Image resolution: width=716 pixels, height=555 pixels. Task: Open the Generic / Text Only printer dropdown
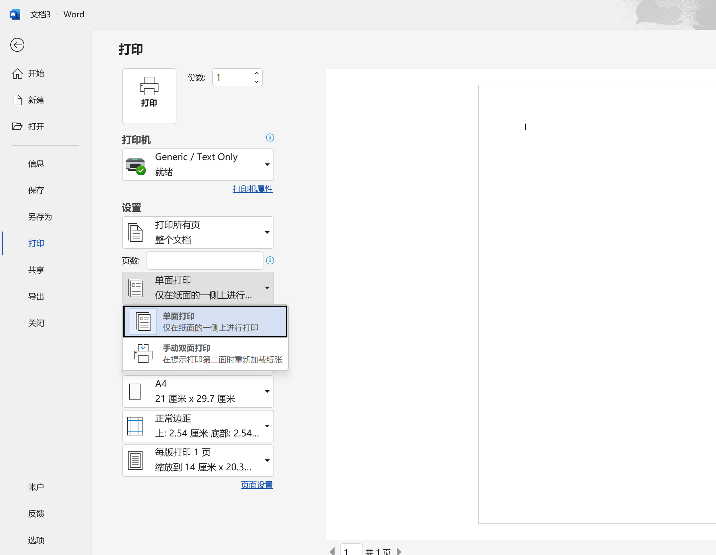tap(198, 165)
